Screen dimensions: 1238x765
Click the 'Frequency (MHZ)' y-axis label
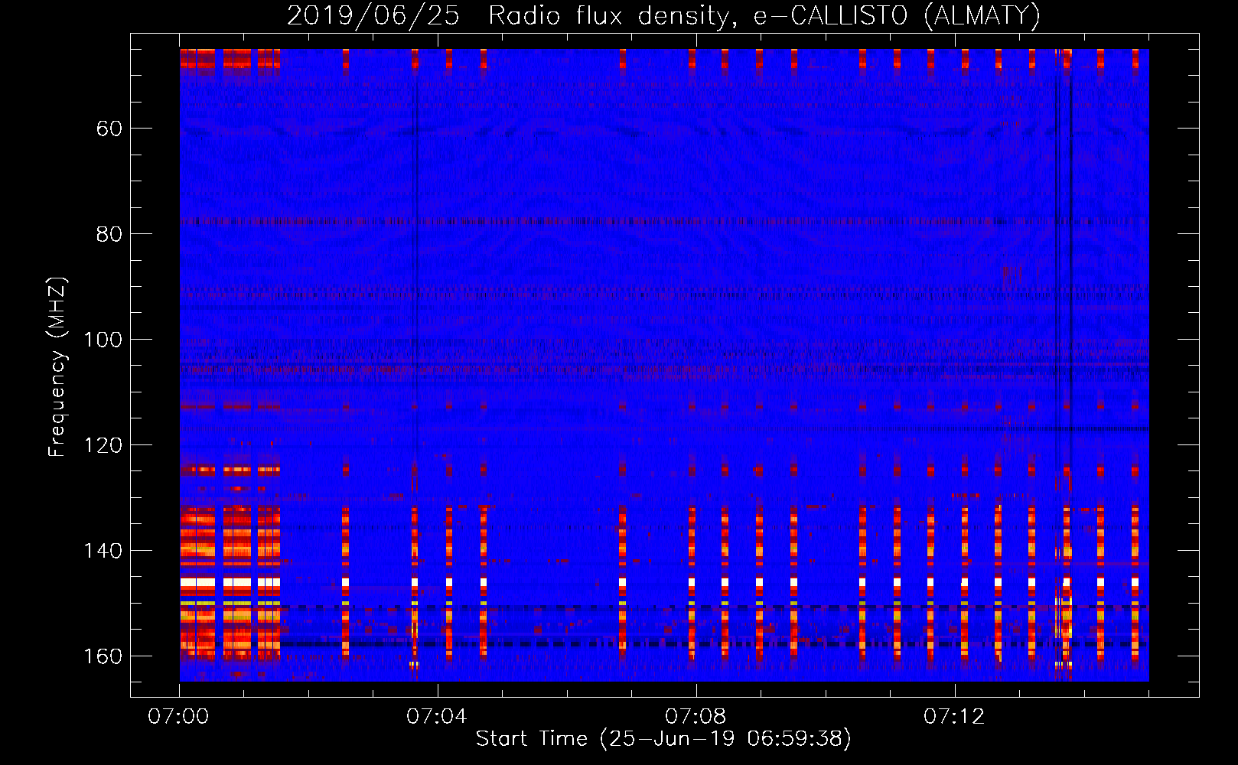(x=57, y=367)
